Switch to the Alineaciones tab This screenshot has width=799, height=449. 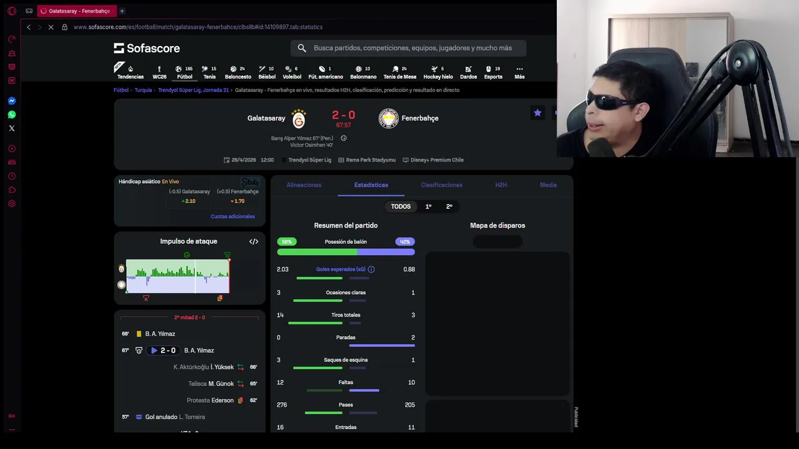coord(304,185)
